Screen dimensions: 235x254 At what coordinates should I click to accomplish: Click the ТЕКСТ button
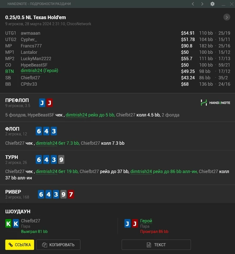156,245
